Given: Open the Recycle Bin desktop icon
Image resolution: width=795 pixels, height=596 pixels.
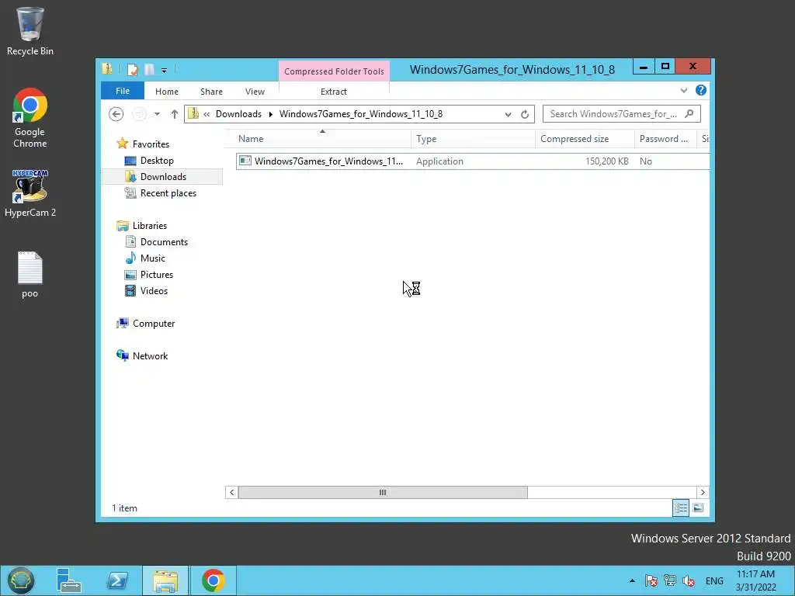Looking at the screenshot, I should pos(30,31).
